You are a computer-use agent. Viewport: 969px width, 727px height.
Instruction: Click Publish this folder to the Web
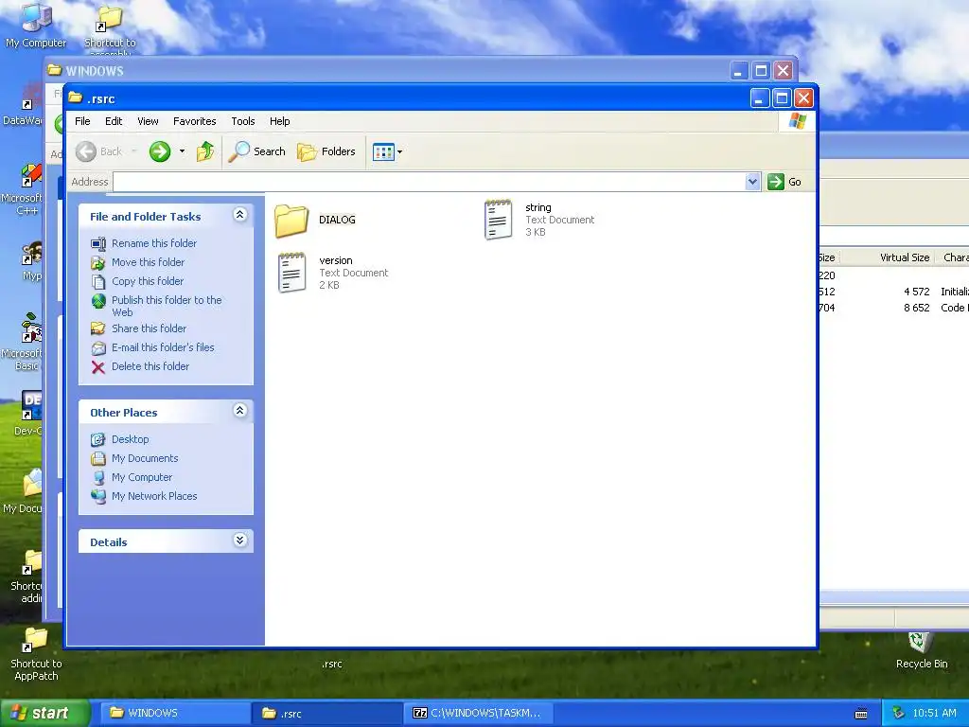pos(167,306)
